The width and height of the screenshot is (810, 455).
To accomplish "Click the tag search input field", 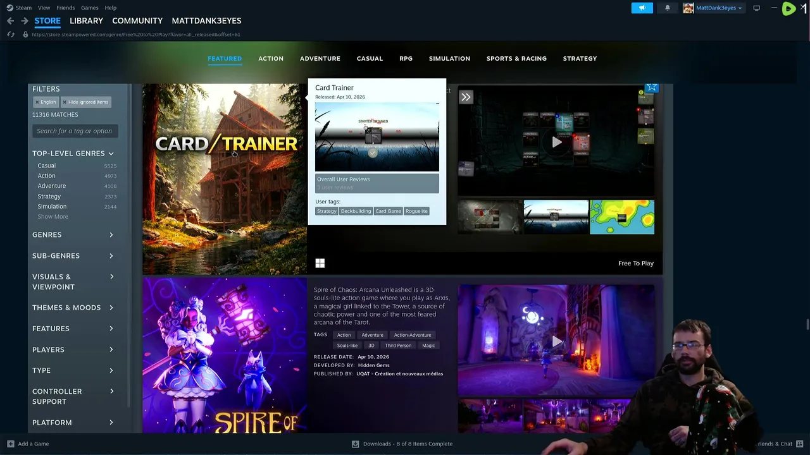I will [75, 131].
